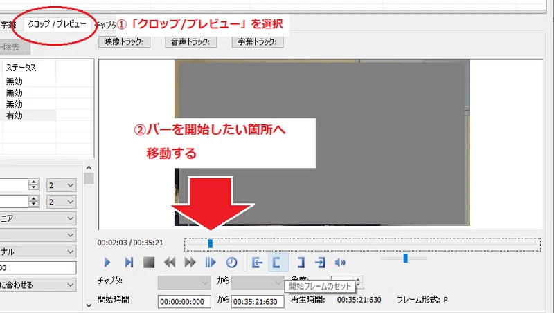This screenshot has width=554, height=313.
Task: Open the ニア dropdown
Action: 38,218
